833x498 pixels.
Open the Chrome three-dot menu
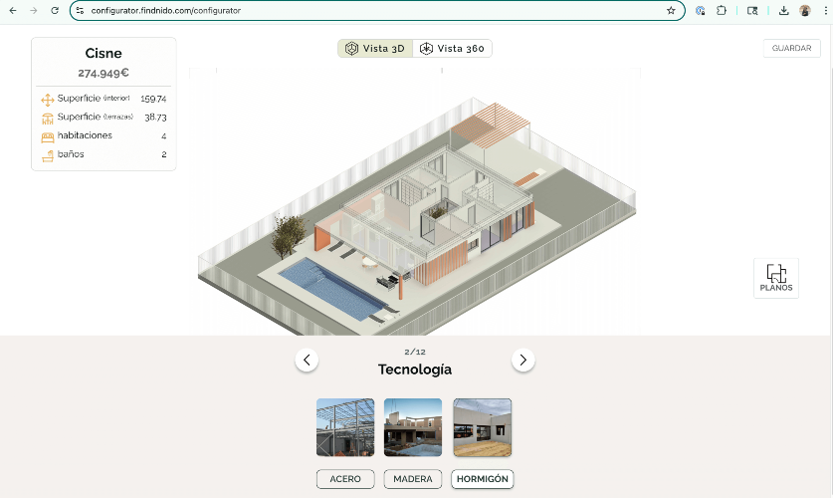click(x=826, y=11)
